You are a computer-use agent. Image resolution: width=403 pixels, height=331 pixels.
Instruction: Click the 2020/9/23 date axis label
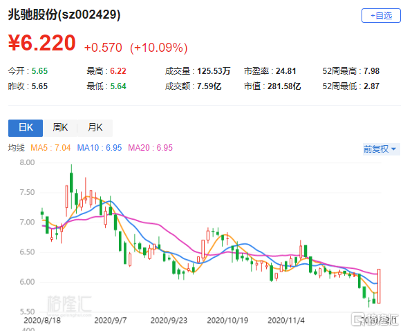click(x=169, y=321)
